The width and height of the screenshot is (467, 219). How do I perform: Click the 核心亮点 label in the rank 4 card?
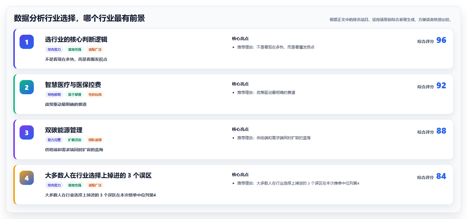coord(240,175)
